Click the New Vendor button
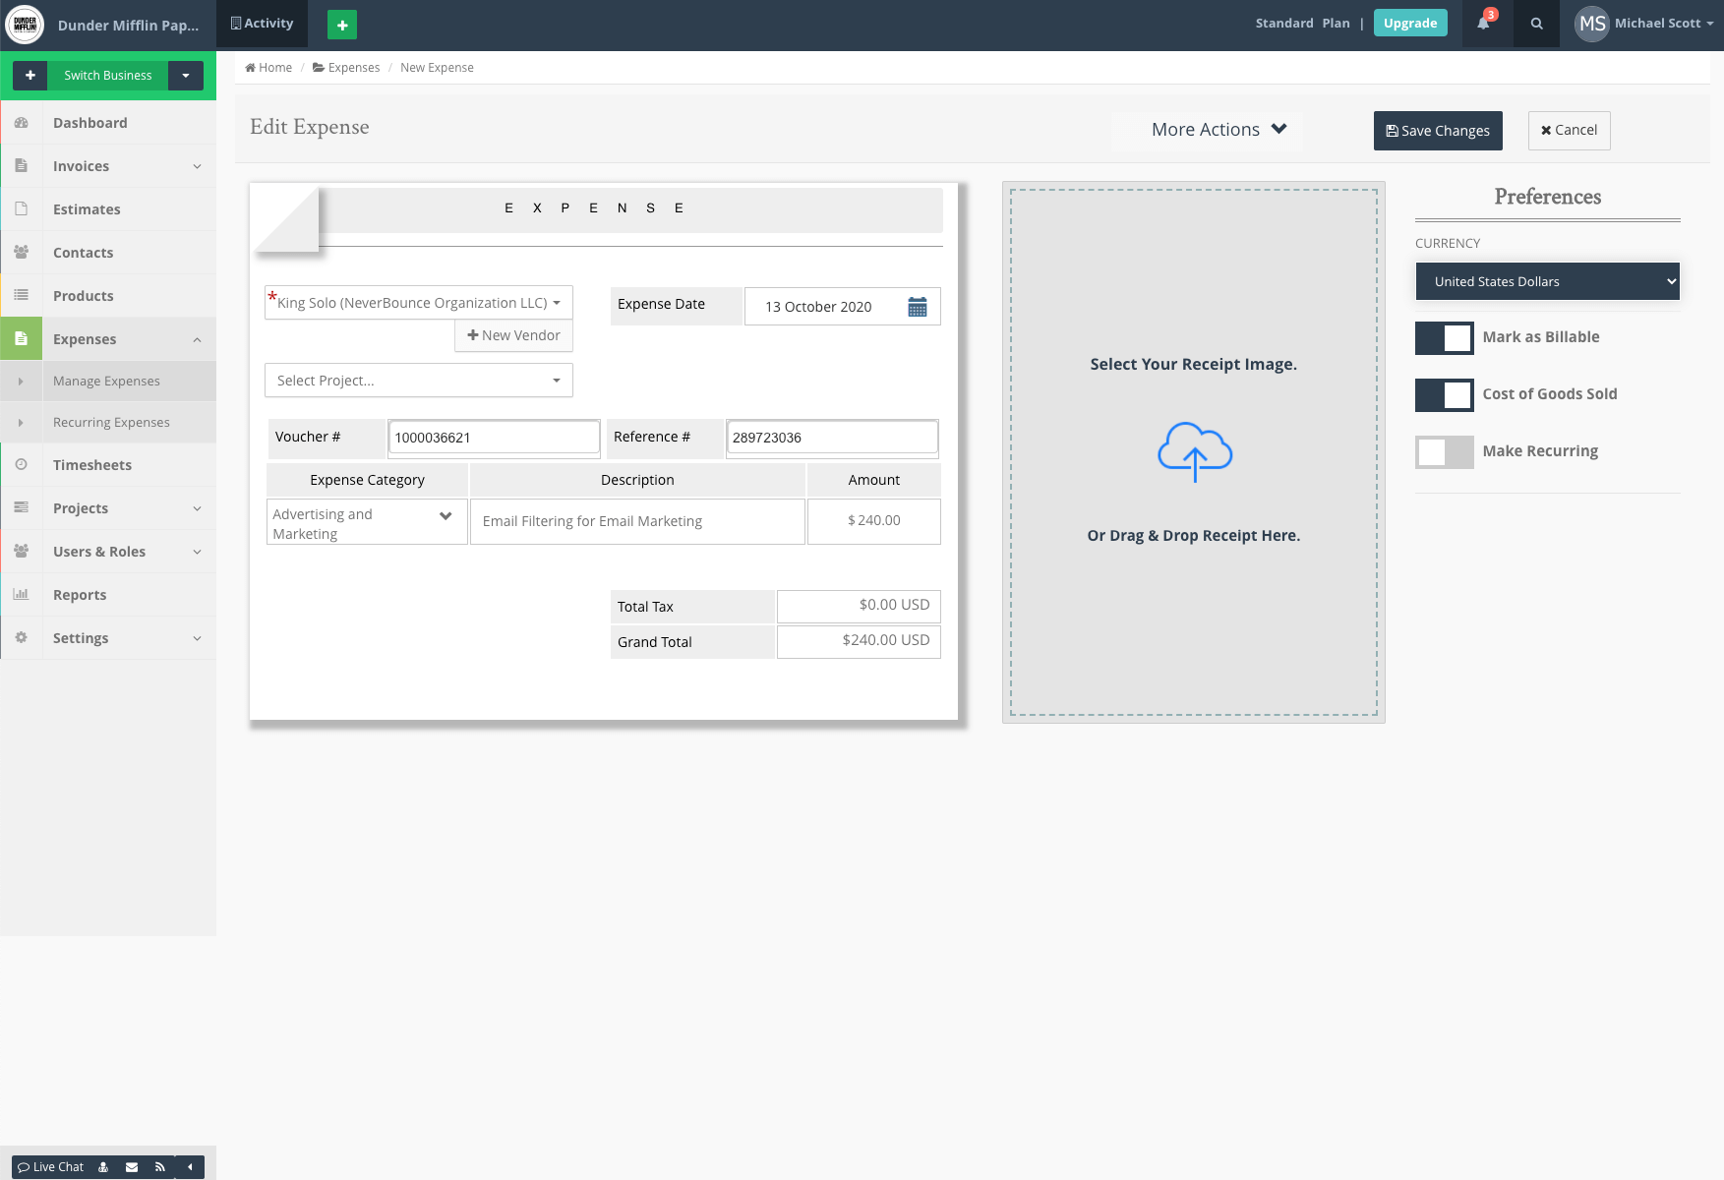Viewport: 1724px width, 1180px height. coord(513,335)
